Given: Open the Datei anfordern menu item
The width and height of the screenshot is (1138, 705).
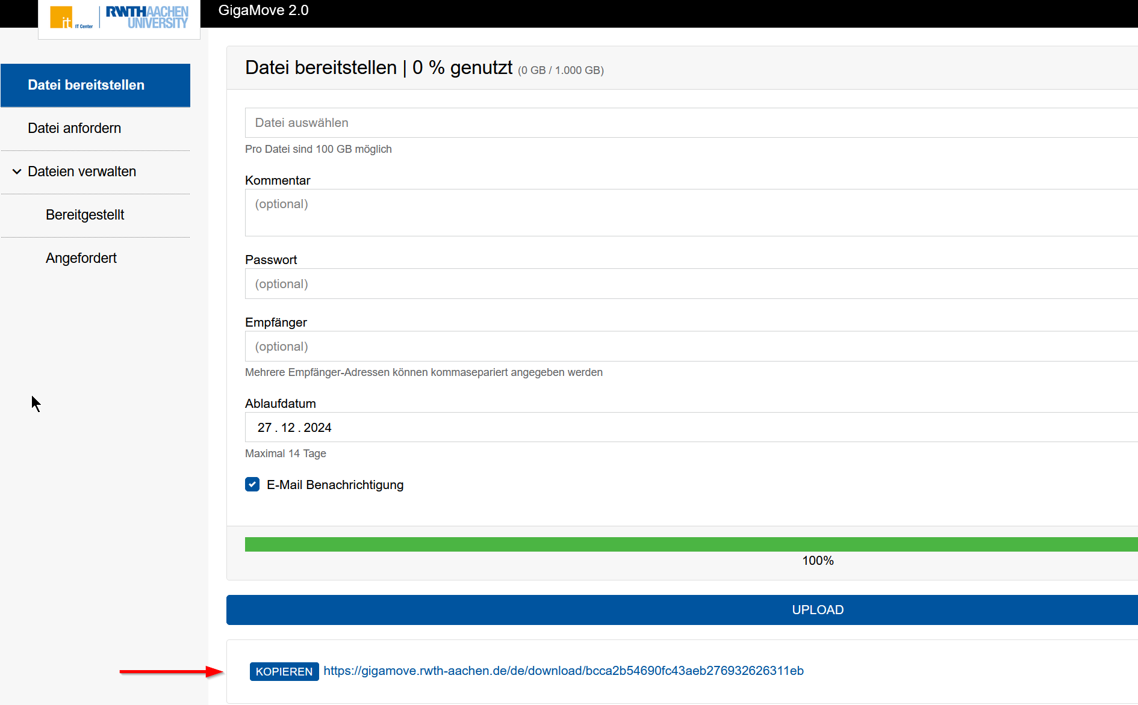Looking at the screenshot, I should click(x=75, y=129).
